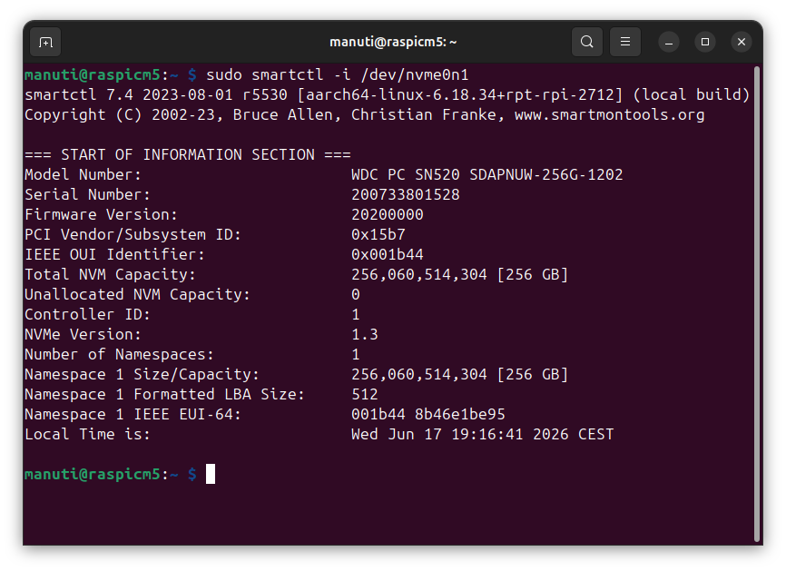This screenshot has height=571, width=786.
Task: Close the terminal window
Action: tap(742, 42)
